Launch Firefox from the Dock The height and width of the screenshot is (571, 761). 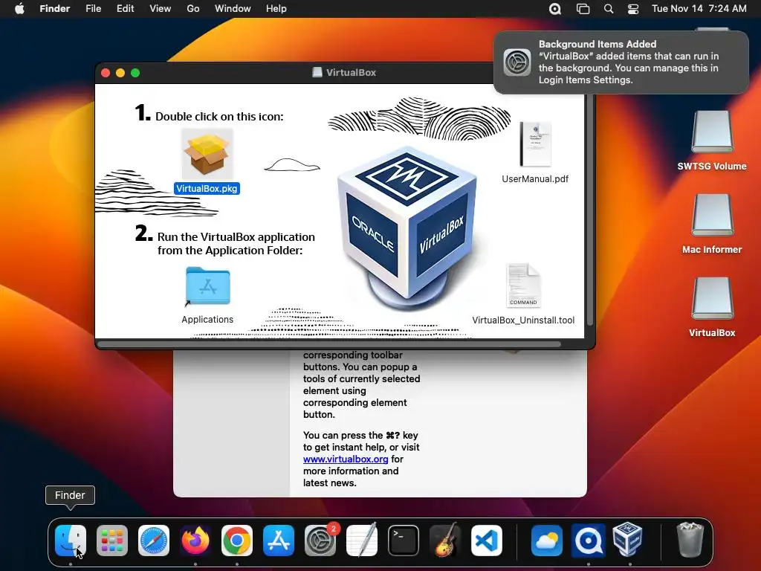coord(195,541)
